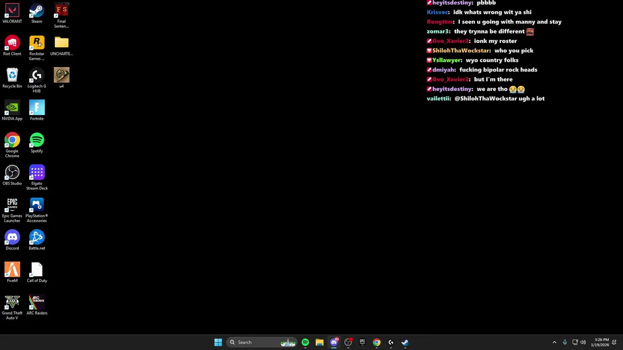Select the Rockstar Games Launcher icon
This screenshot has height=350, width=623.
tap(37, 48)
